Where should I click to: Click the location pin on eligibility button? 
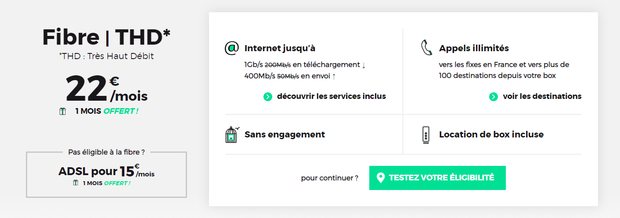[x=381, y=178]
